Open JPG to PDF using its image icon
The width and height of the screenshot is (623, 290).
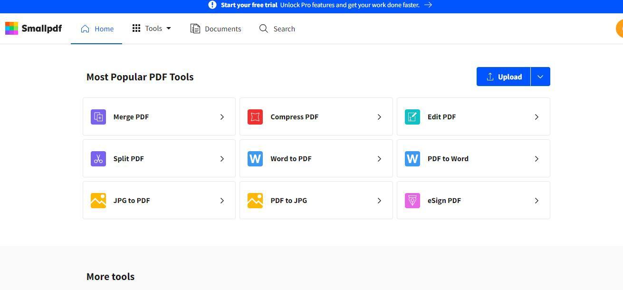click(98, 200)
